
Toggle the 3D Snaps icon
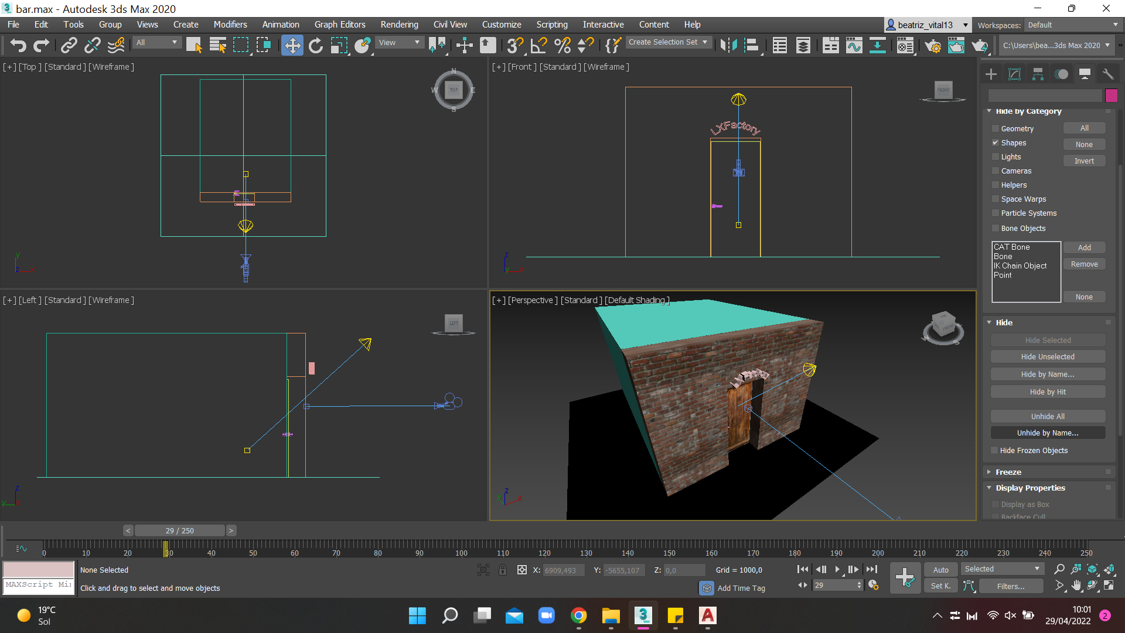pos(515,45)
